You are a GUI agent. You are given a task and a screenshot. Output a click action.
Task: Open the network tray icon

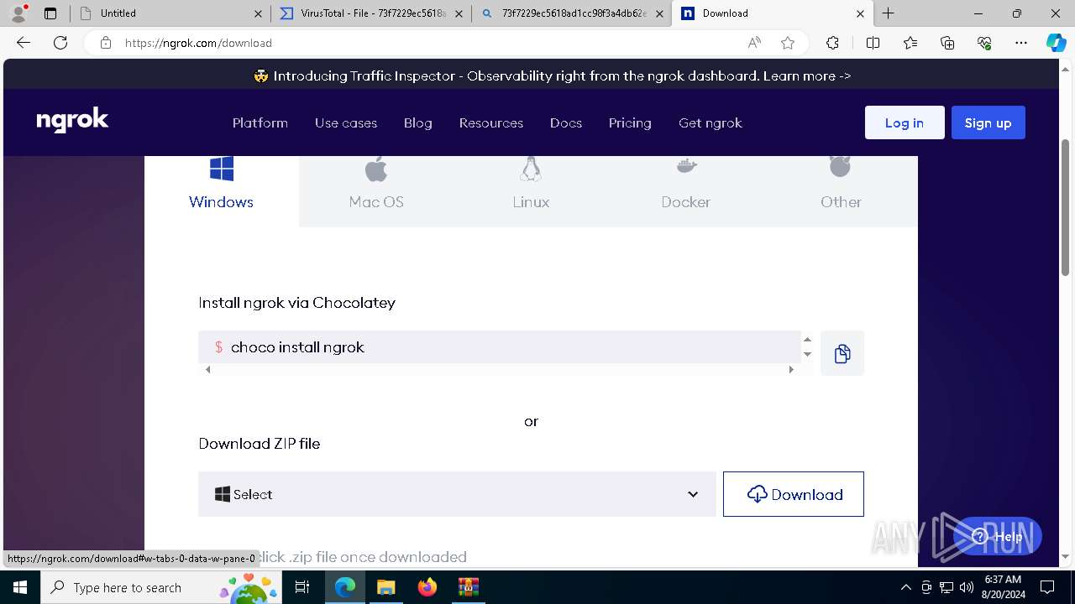(947, 587)
